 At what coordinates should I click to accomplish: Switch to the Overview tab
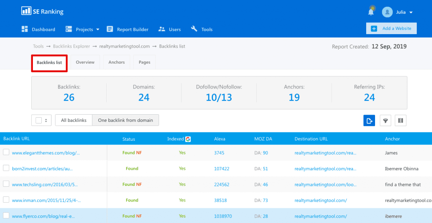(85, 62)
